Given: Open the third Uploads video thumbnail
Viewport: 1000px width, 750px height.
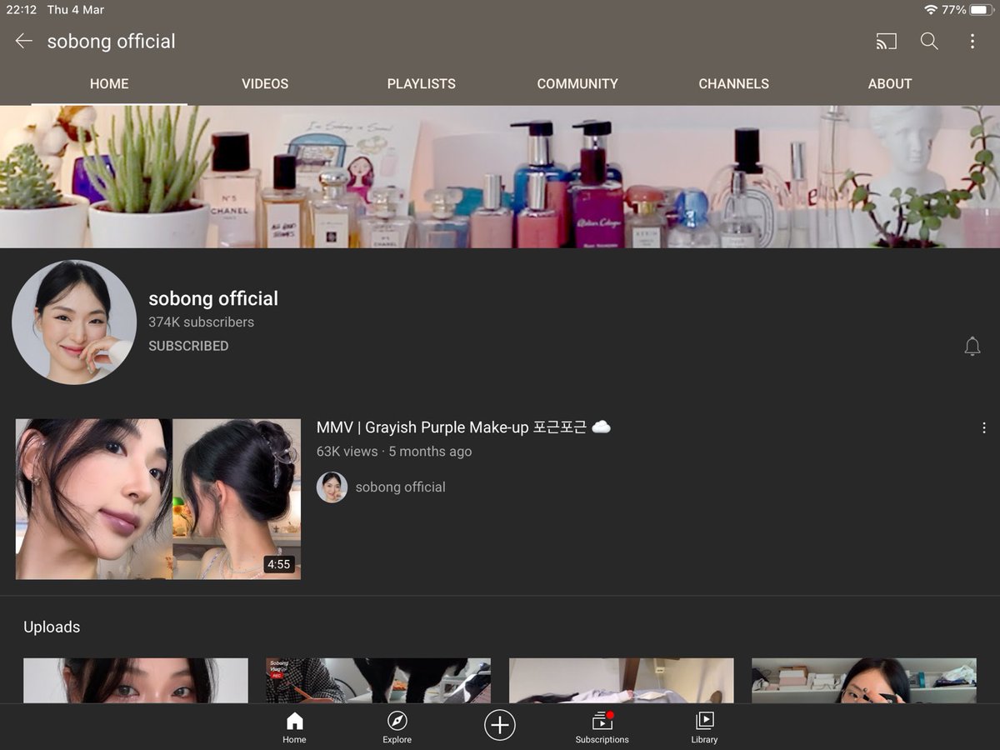Looking at the screenshot, I should (622, 681).
